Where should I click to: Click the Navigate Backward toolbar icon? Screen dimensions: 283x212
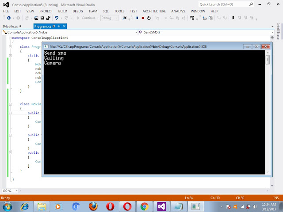[x=9, y=18]
